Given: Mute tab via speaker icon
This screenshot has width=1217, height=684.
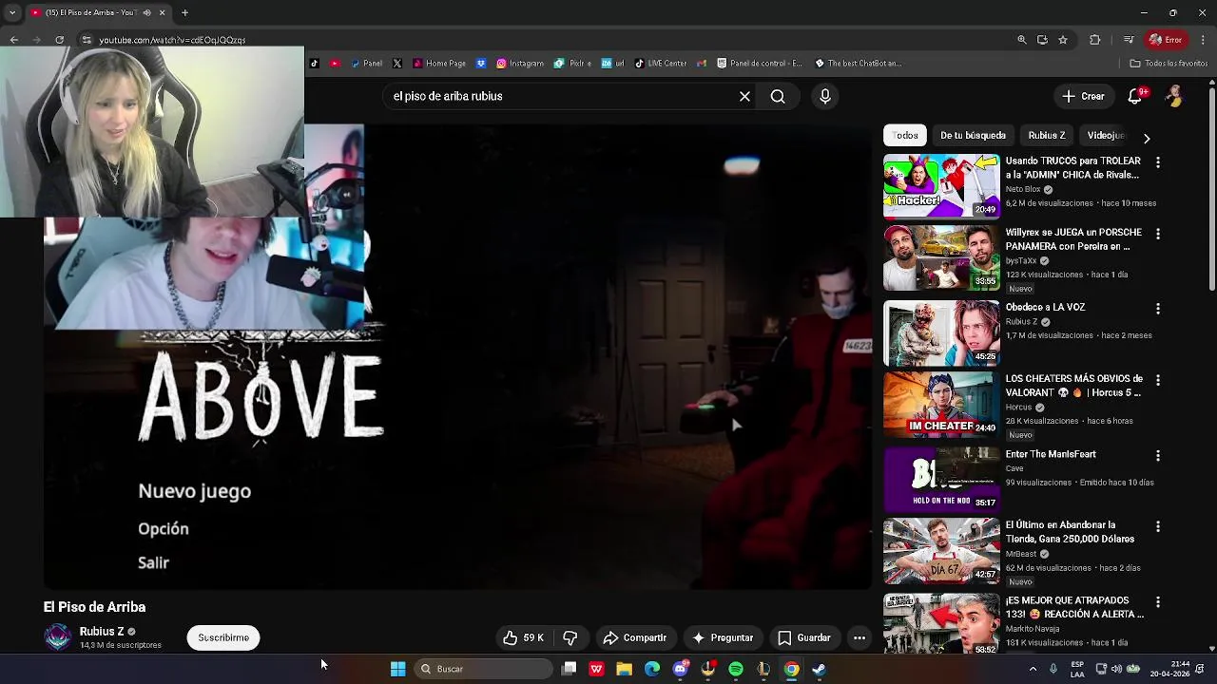Looking at the screenshot, I should click(146, 12).
